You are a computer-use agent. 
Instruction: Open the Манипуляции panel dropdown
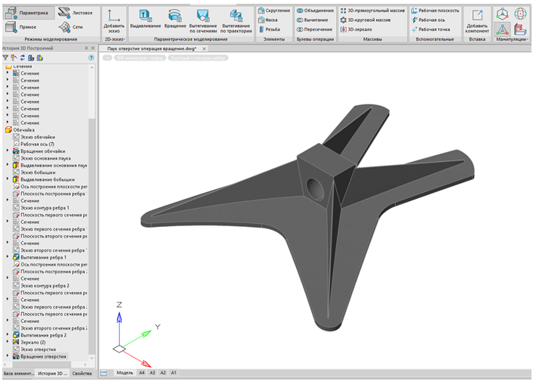pyautogui.click(x=513, y=39)
